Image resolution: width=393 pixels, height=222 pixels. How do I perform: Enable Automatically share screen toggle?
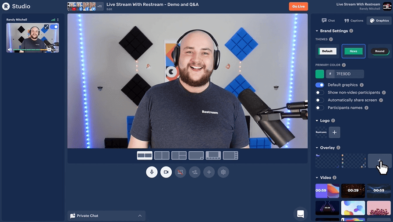pos(319,100)
